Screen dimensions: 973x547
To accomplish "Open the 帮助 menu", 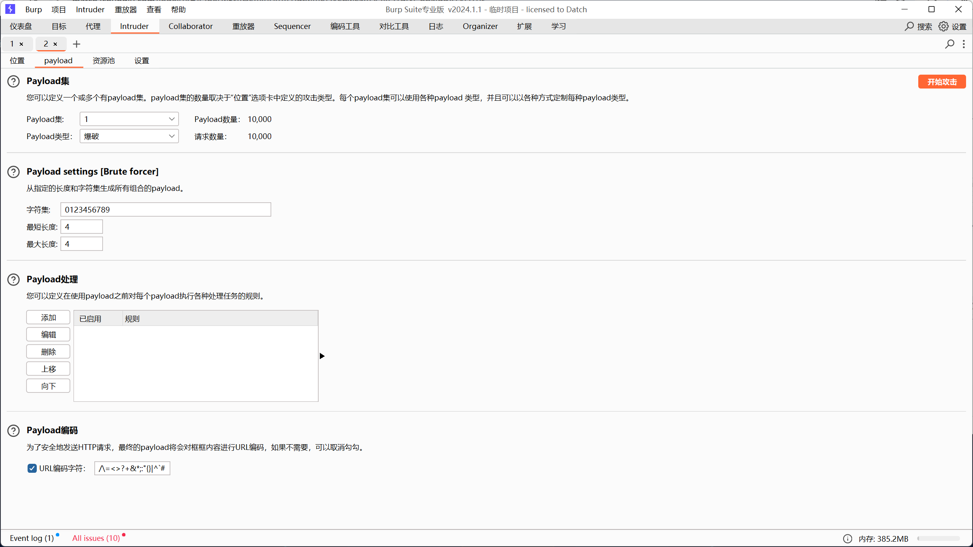I will tap(179, 9).
